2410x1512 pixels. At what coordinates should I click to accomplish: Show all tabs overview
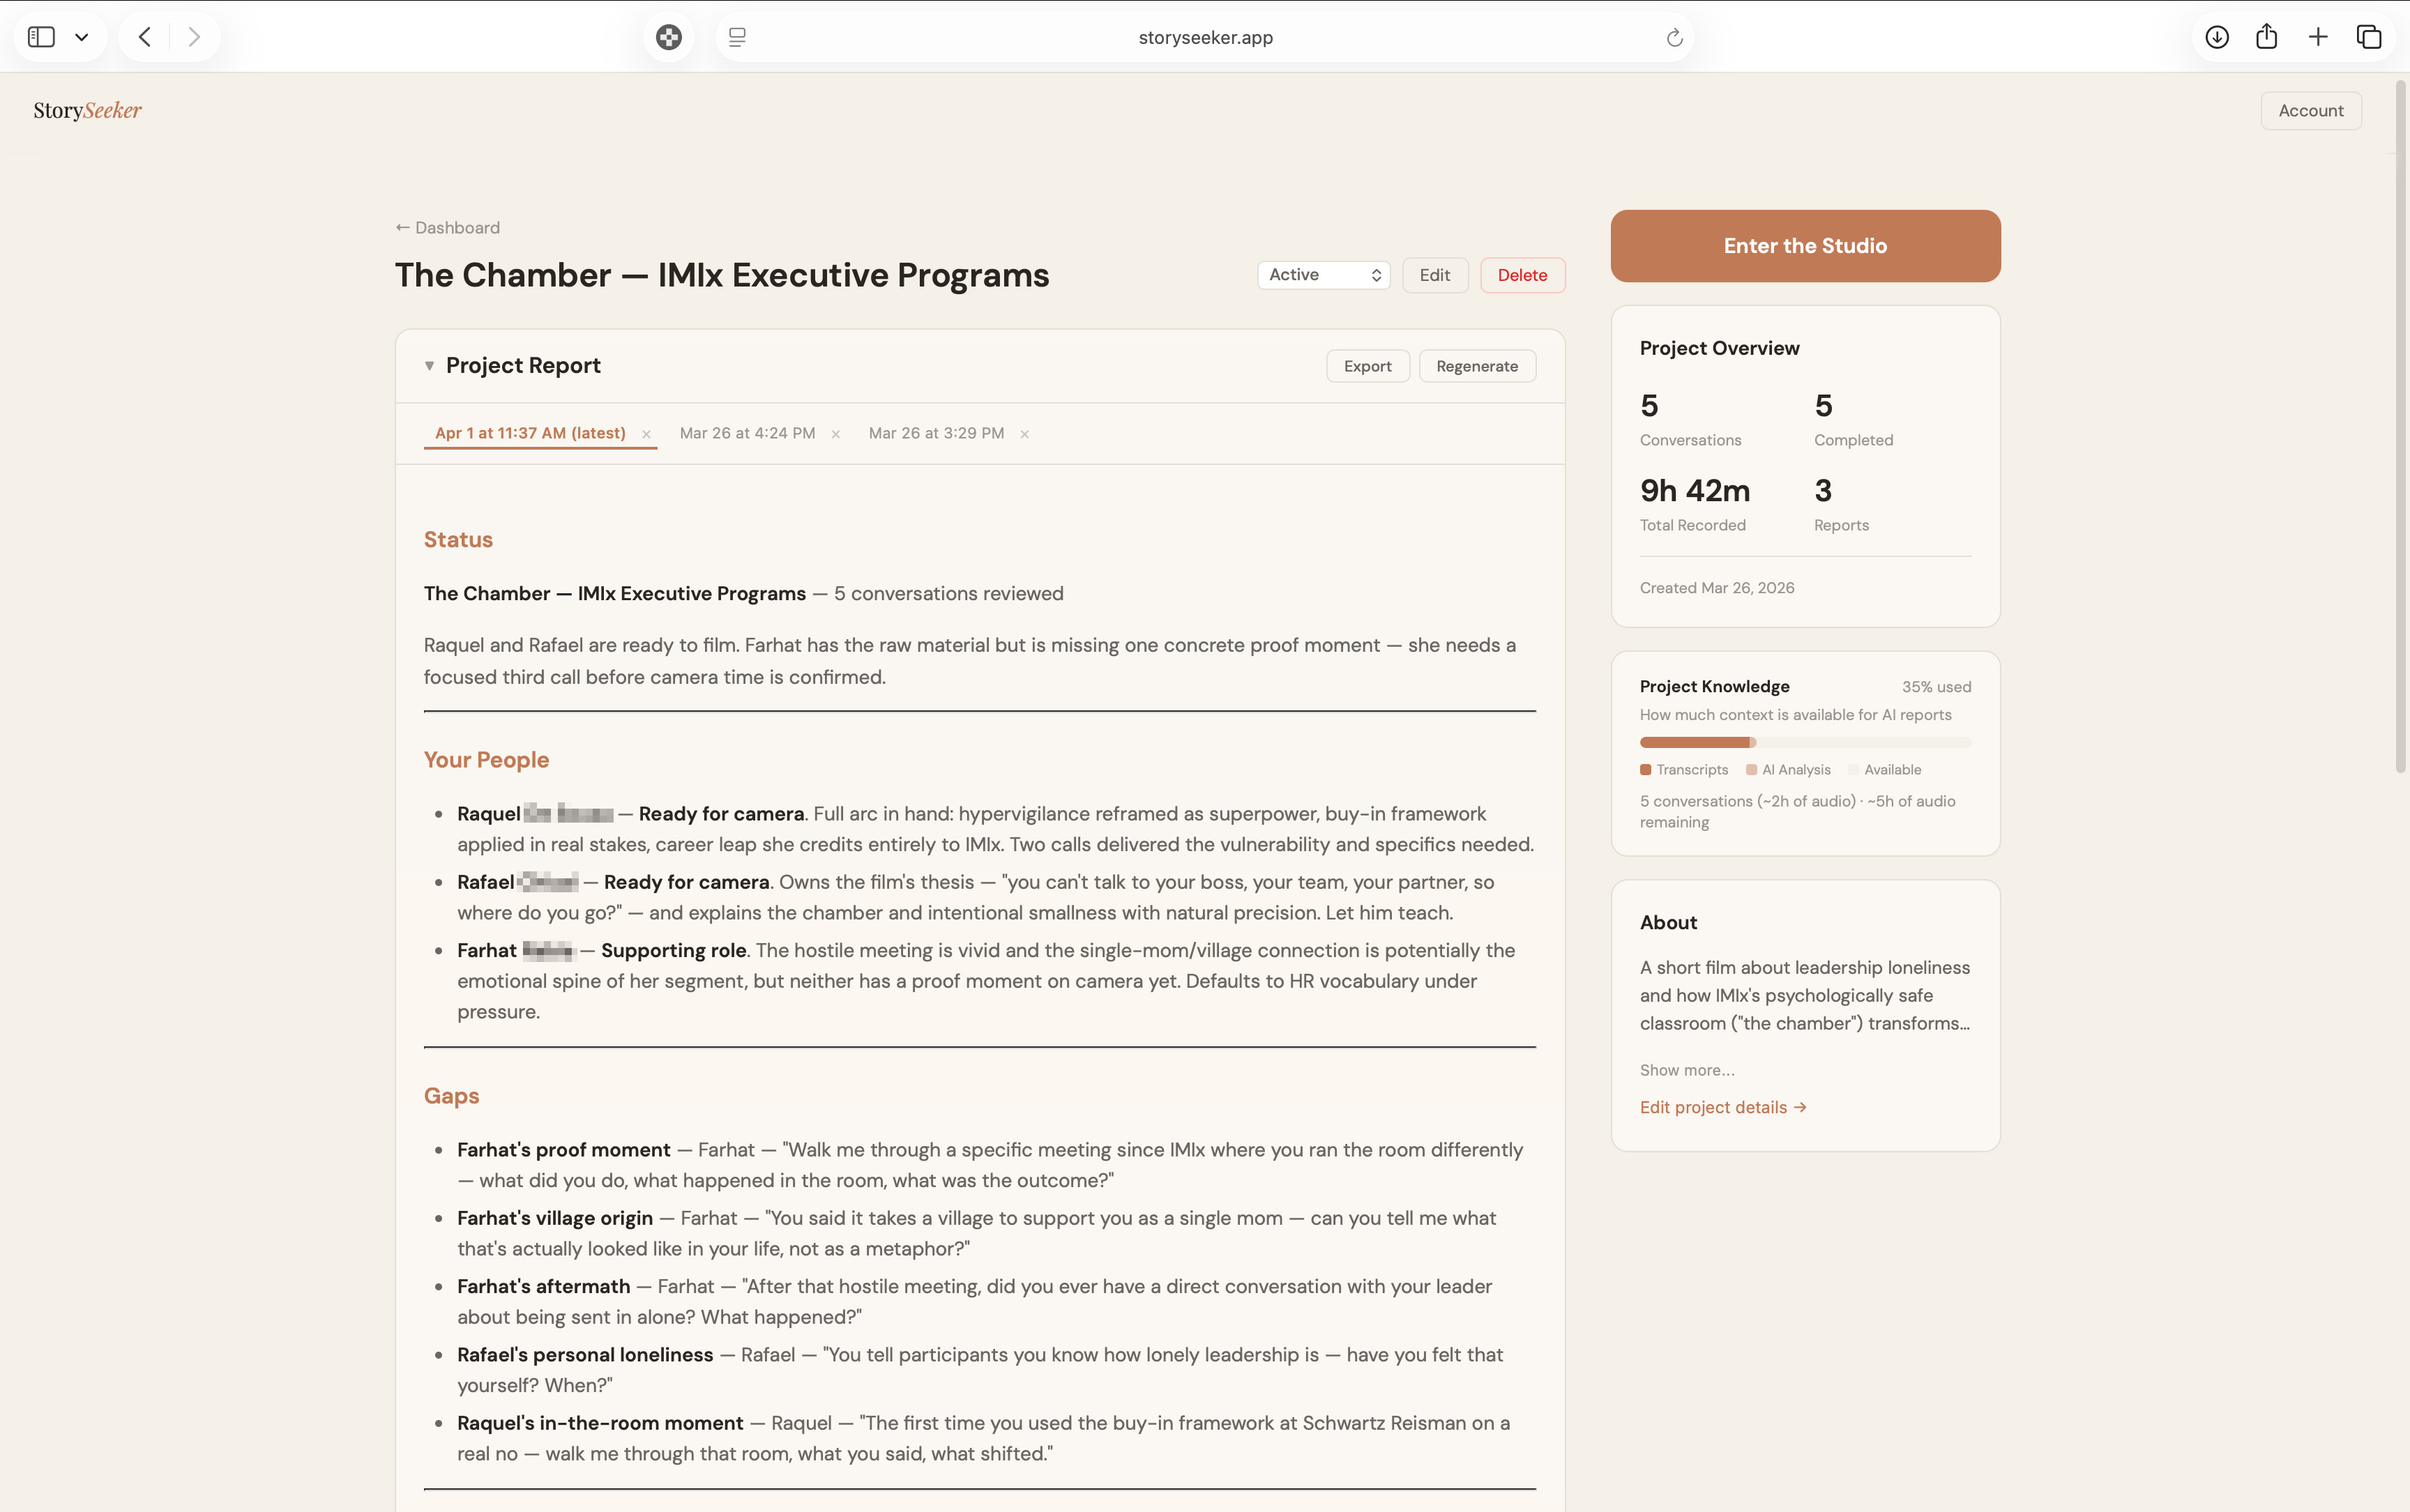click(x=2367, y=36)
